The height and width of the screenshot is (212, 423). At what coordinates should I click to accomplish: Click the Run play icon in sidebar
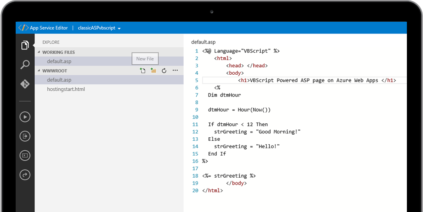point(25,117)
